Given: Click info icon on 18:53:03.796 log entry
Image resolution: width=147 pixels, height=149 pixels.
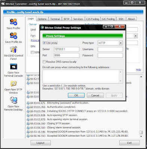Looking at the screenshot, I should coord(28,111).
